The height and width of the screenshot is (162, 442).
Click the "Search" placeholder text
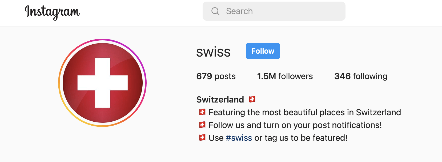point(239,11)
